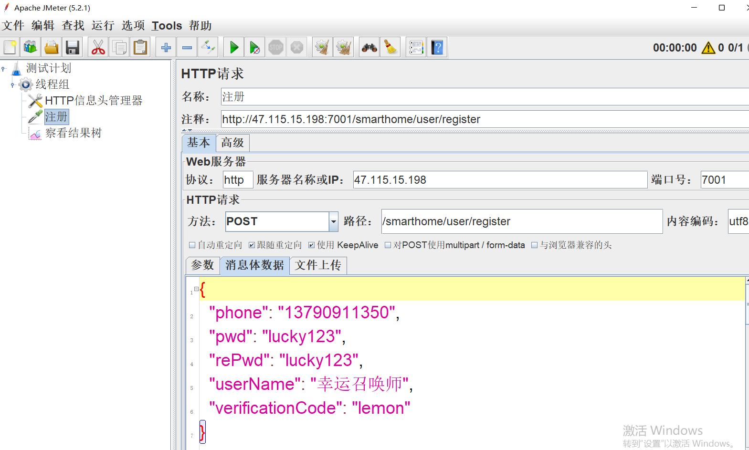Open the POST method dropdown
The width and height of the screenshot is (749, 450).
point(333,221)
